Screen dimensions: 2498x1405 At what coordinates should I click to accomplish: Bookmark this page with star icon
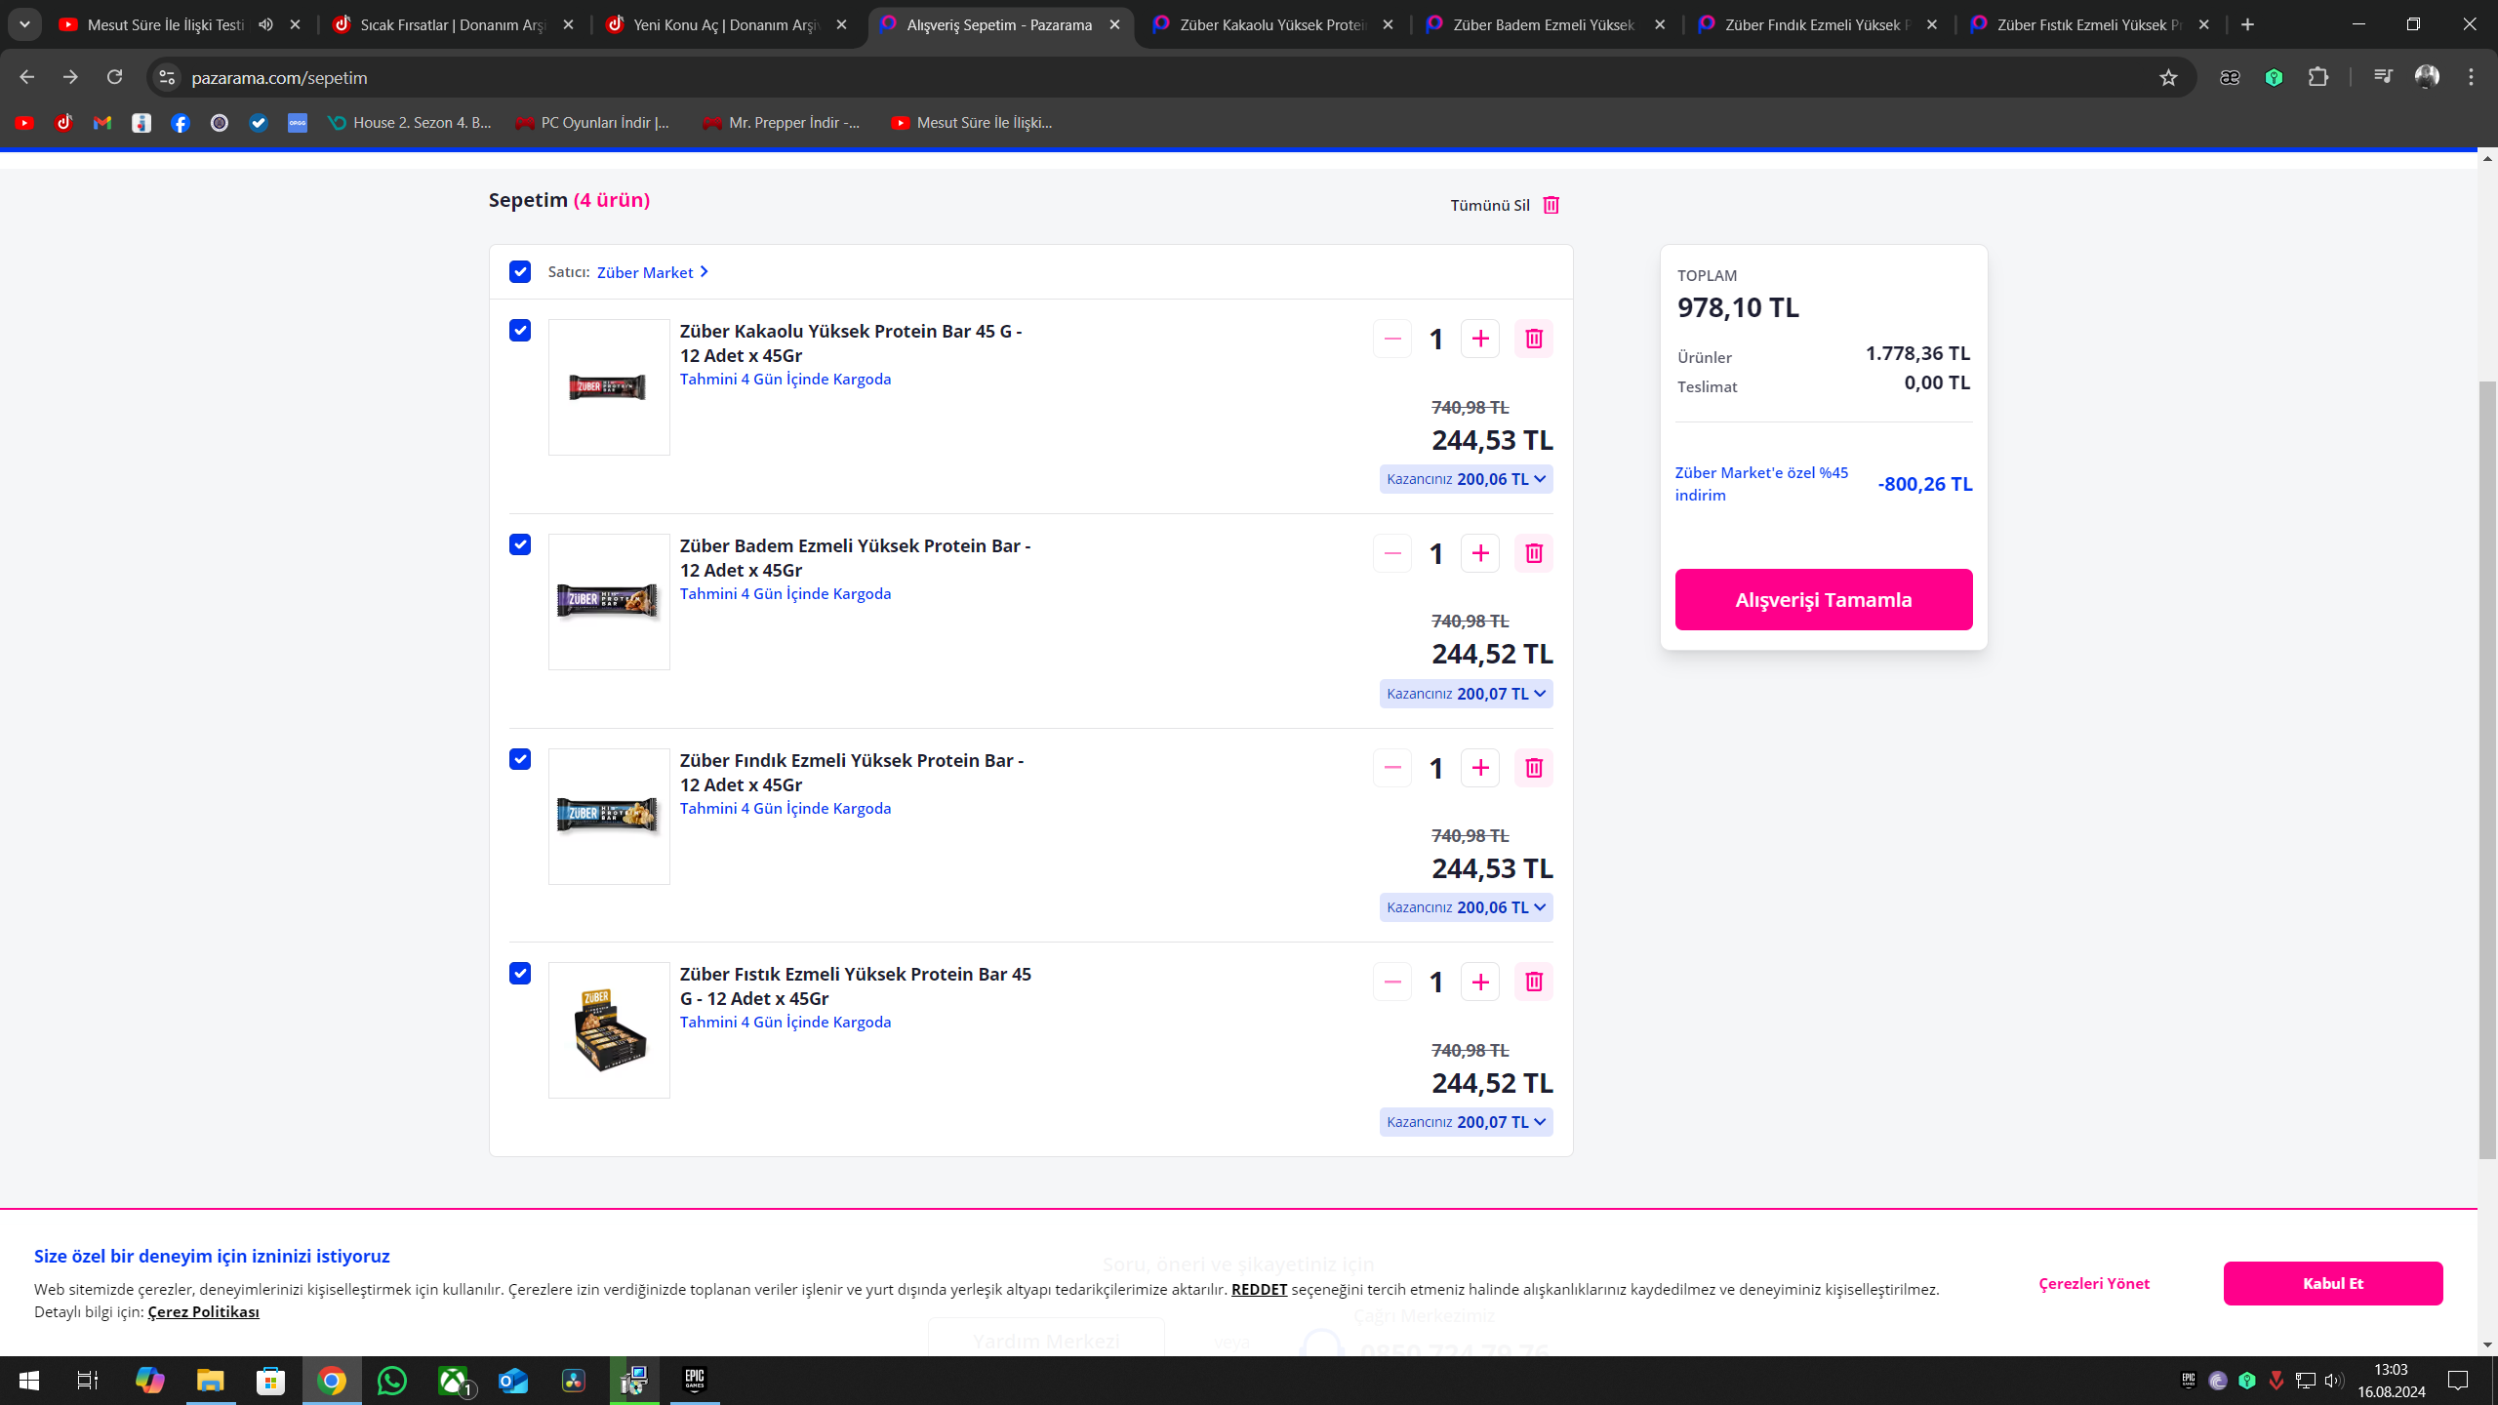[2168, 77]
